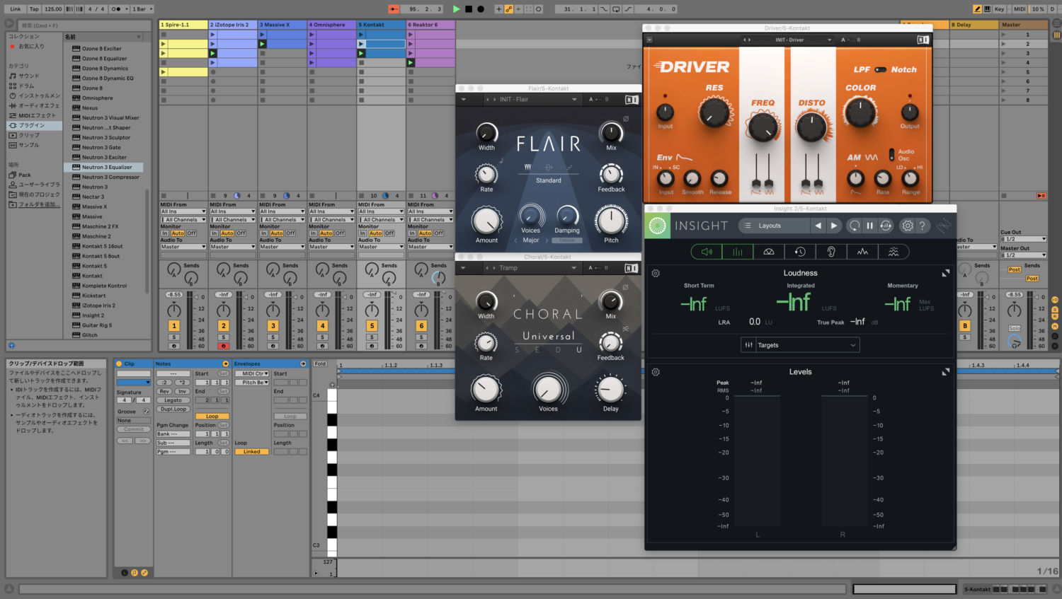Click Choral Voices knob
1062x599 pixels.
548,389
